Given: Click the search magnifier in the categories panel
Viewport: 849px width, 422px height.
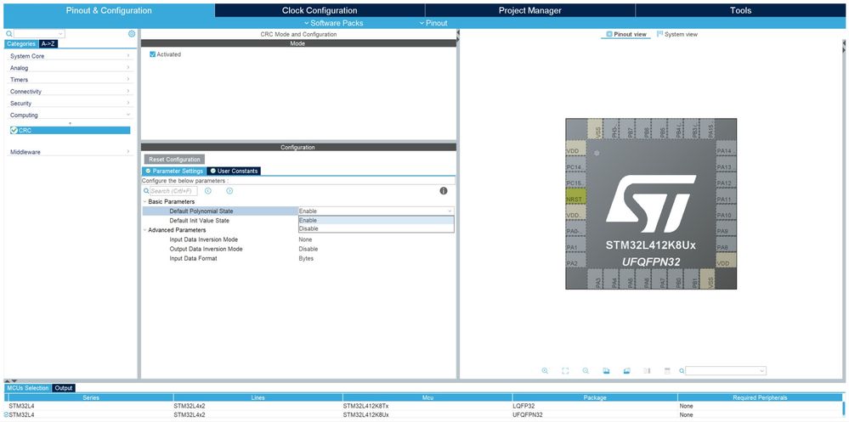Looking at the screenshot, I should click(x=9, y=34).
